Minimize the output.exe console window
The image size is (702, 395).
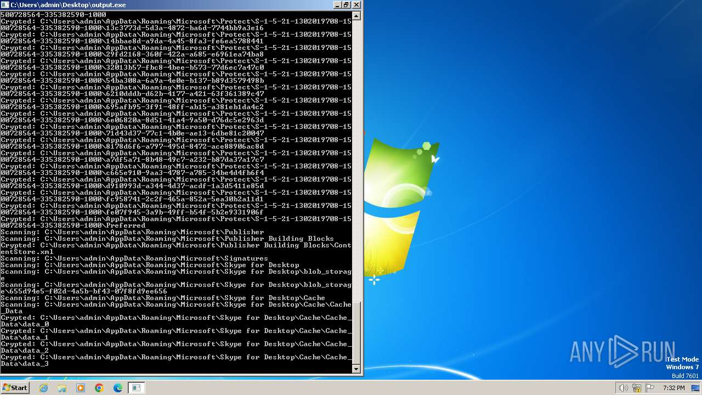coord(337,4)
